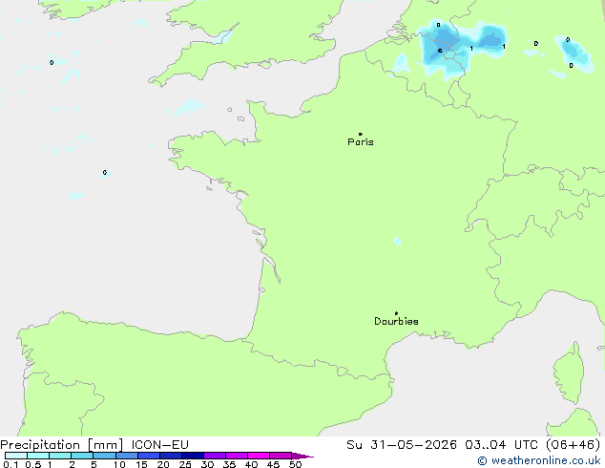Pick the 45–50 mm legend swatch
This screenshot has height=468, width=605.
281,456
